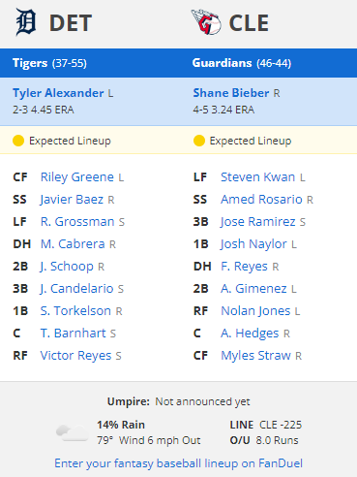Select Josh Naylor in Guardians lineup
Viewport: 357px width, 477px height.
coord(253,244)
